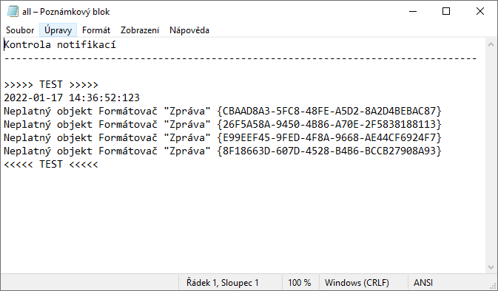Click the scrollbar down arrow
Image resolution: width=498 pixels, height=291 pixels.
point(491,267)
